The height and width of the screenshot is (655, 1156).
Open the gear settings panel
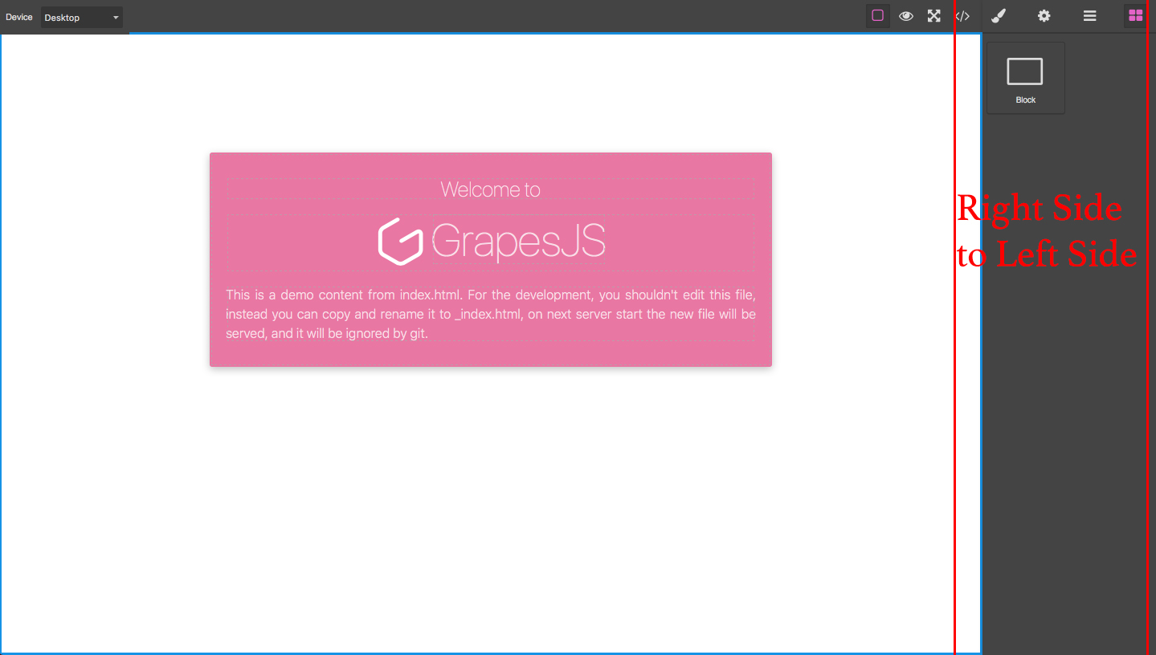pyautogui.click(x=1044, y=16)
